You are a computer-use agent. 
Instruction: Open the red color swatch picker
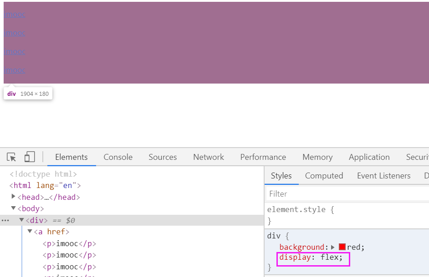coord(342,247)
